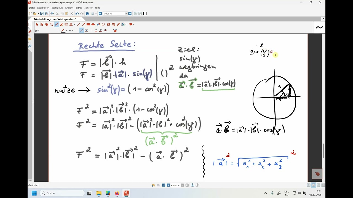Viewport: 353px width, 198px height.
Task: Select the Zoom magnifier tool
Action: pos(51,24)
